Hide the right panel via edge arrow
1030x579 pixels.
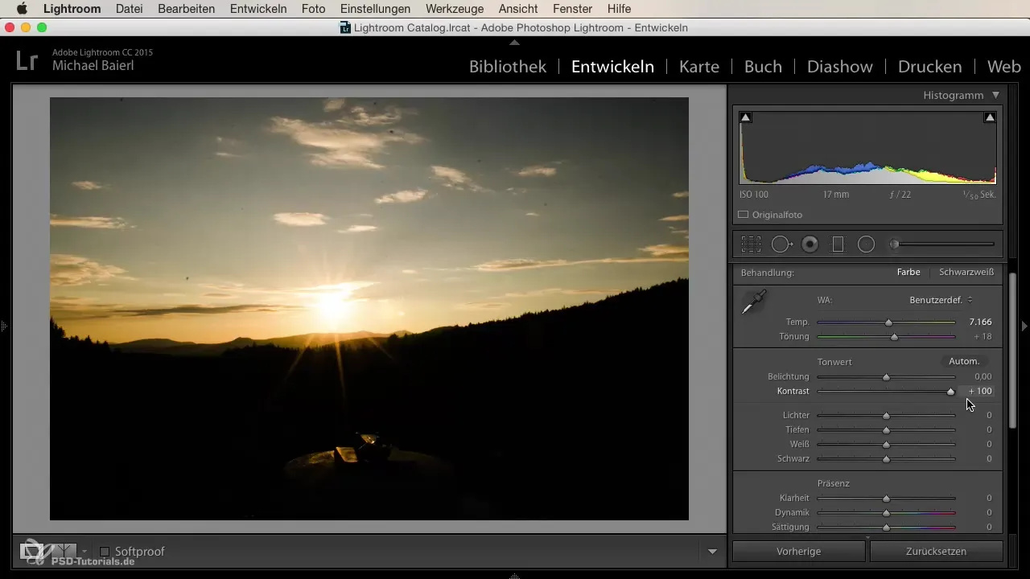(1024, 326)
